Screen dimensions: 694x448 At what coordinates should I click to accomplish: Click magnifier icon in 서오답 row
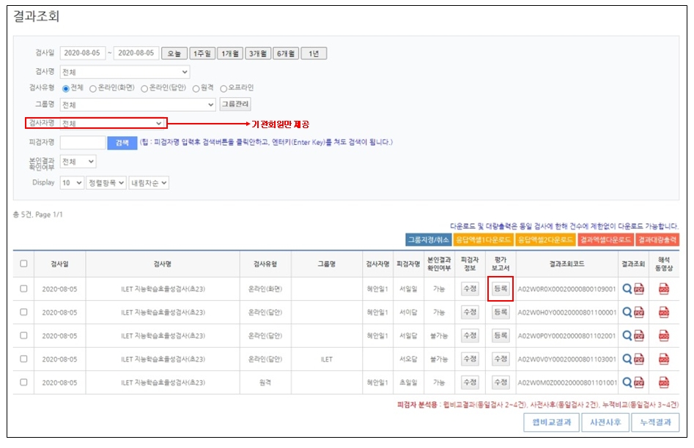click(x=627, y=359)
